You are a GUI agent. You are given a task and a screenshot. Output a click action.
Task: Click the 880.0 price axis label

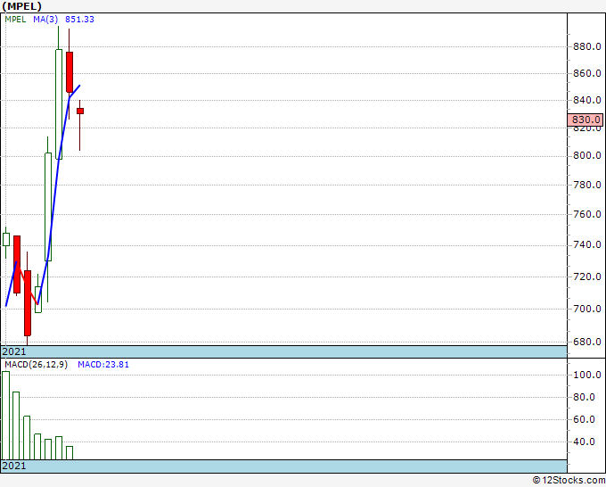pos(587,46)
